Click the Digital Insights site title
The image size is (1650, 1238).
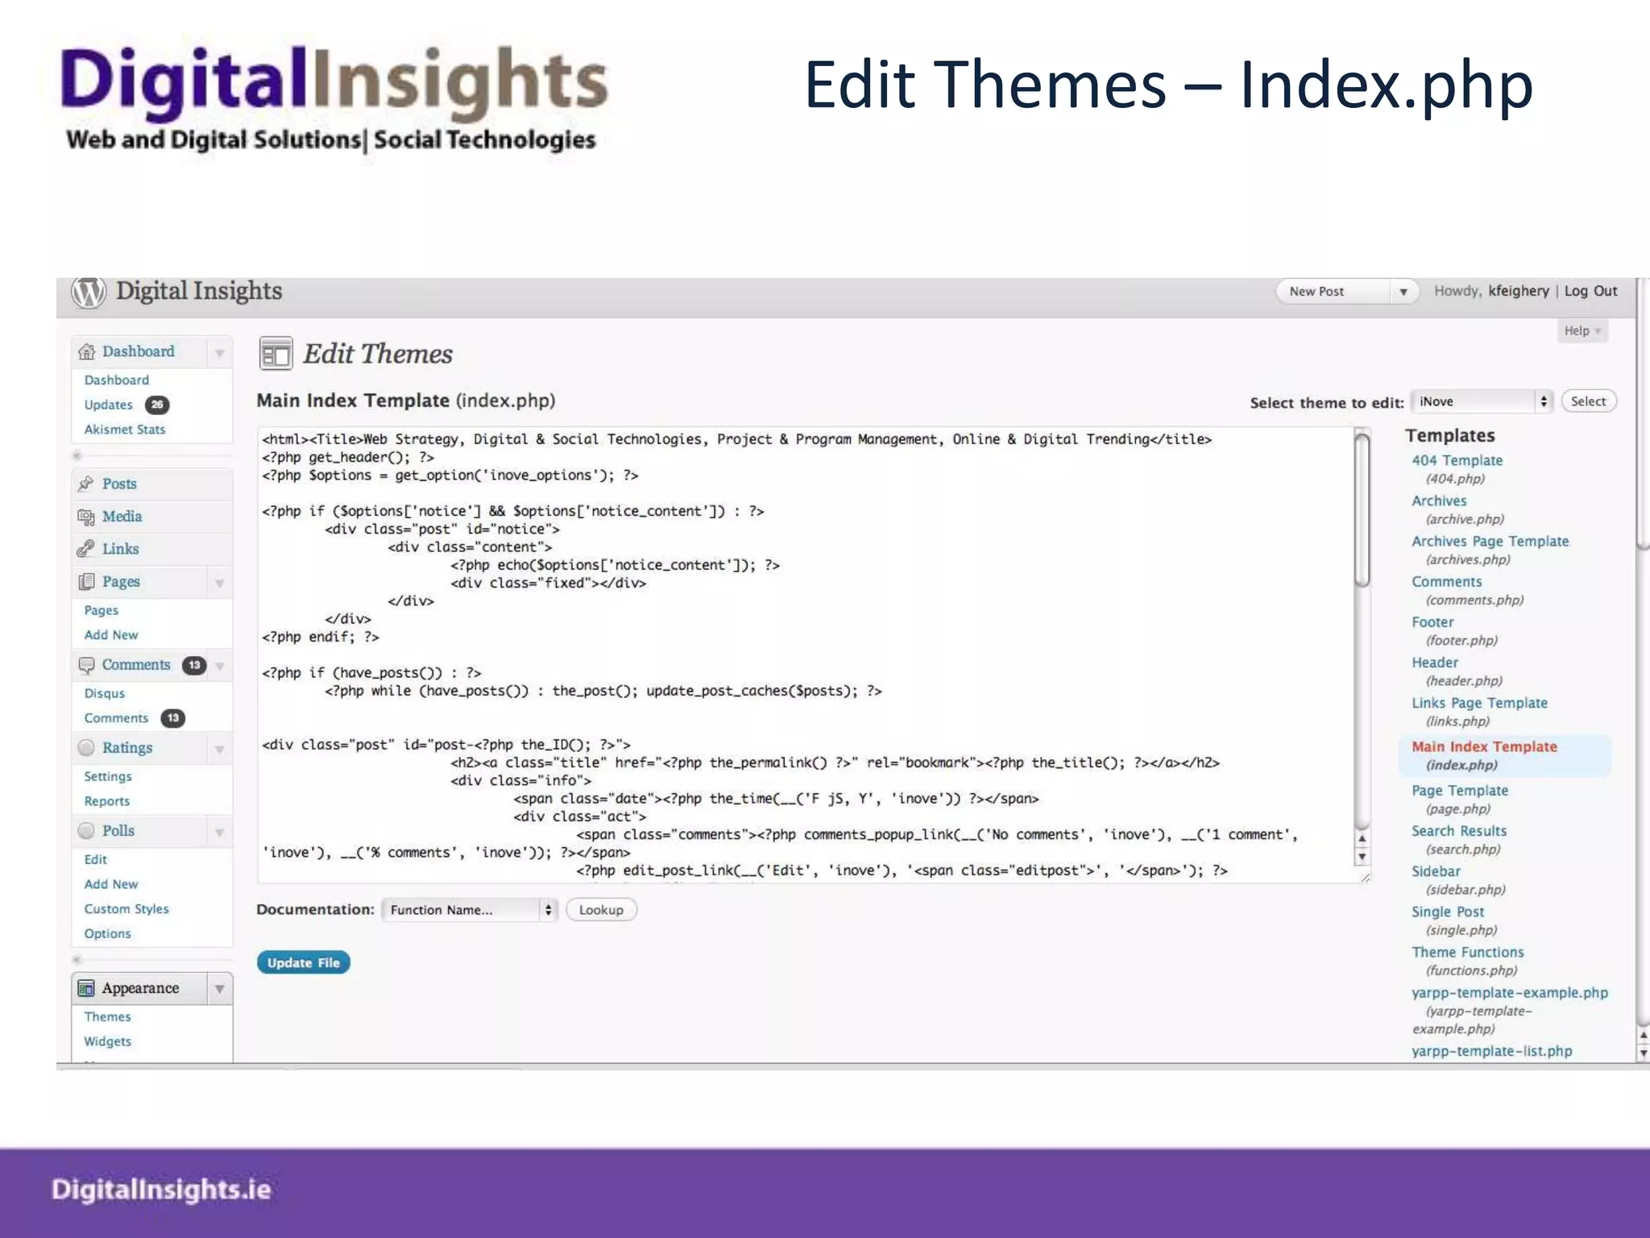(199, 291)
